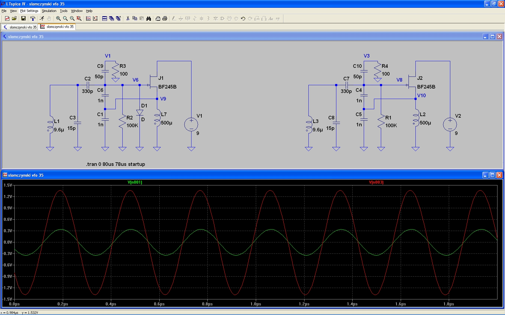505x315 pixels.
Task: Click the Zoom In magnifier icon
Action: tap(58, 19)
